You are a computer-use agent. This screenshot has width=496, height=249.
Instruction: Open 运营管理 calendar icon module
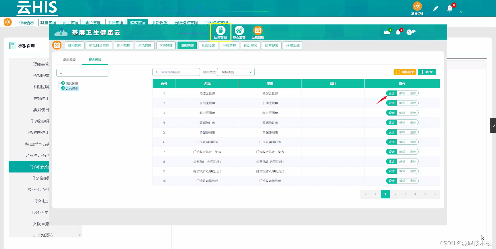point(258,32)
